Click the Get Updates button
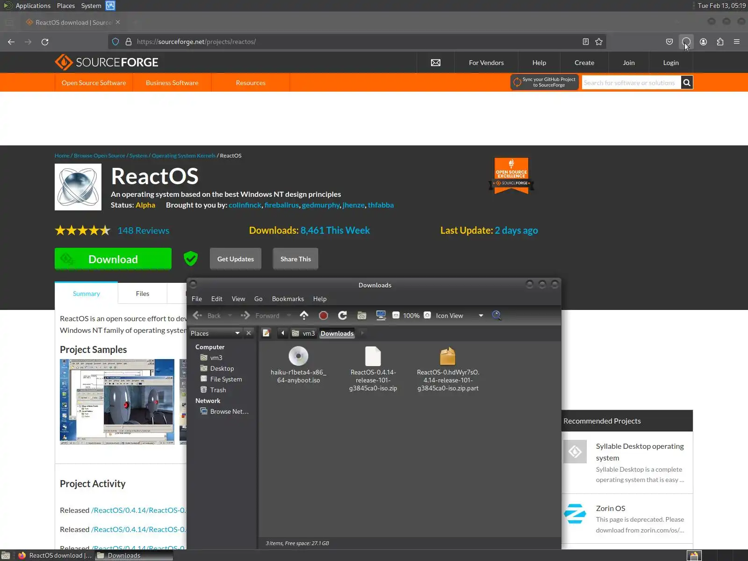Viewport: 748px width, 561px height. pos(236,259)
